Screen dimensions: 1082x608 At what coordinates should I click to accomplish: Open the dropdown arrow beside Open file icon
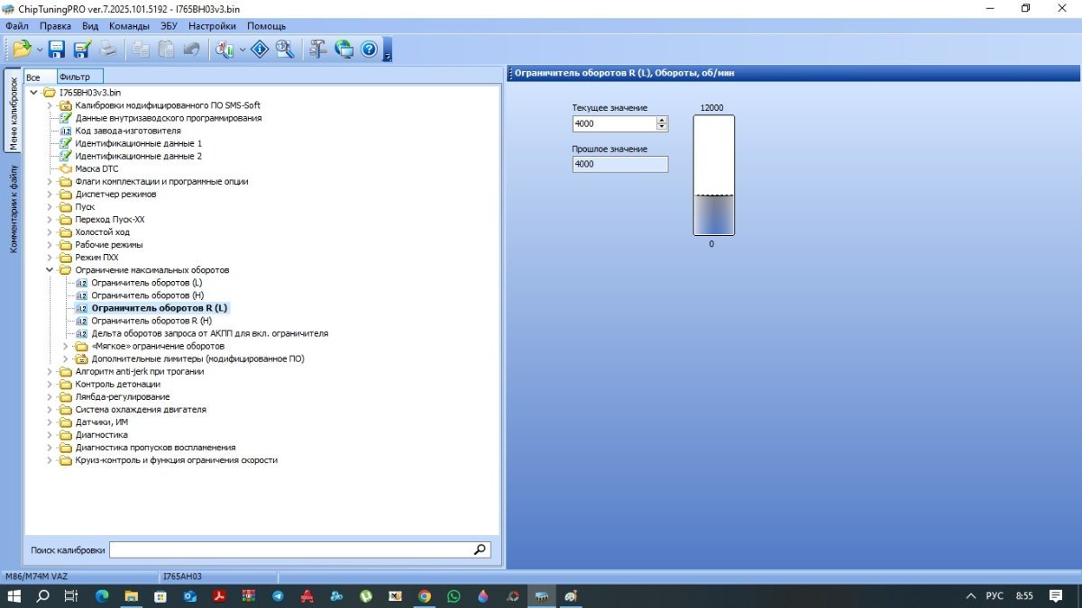point(40,50)
